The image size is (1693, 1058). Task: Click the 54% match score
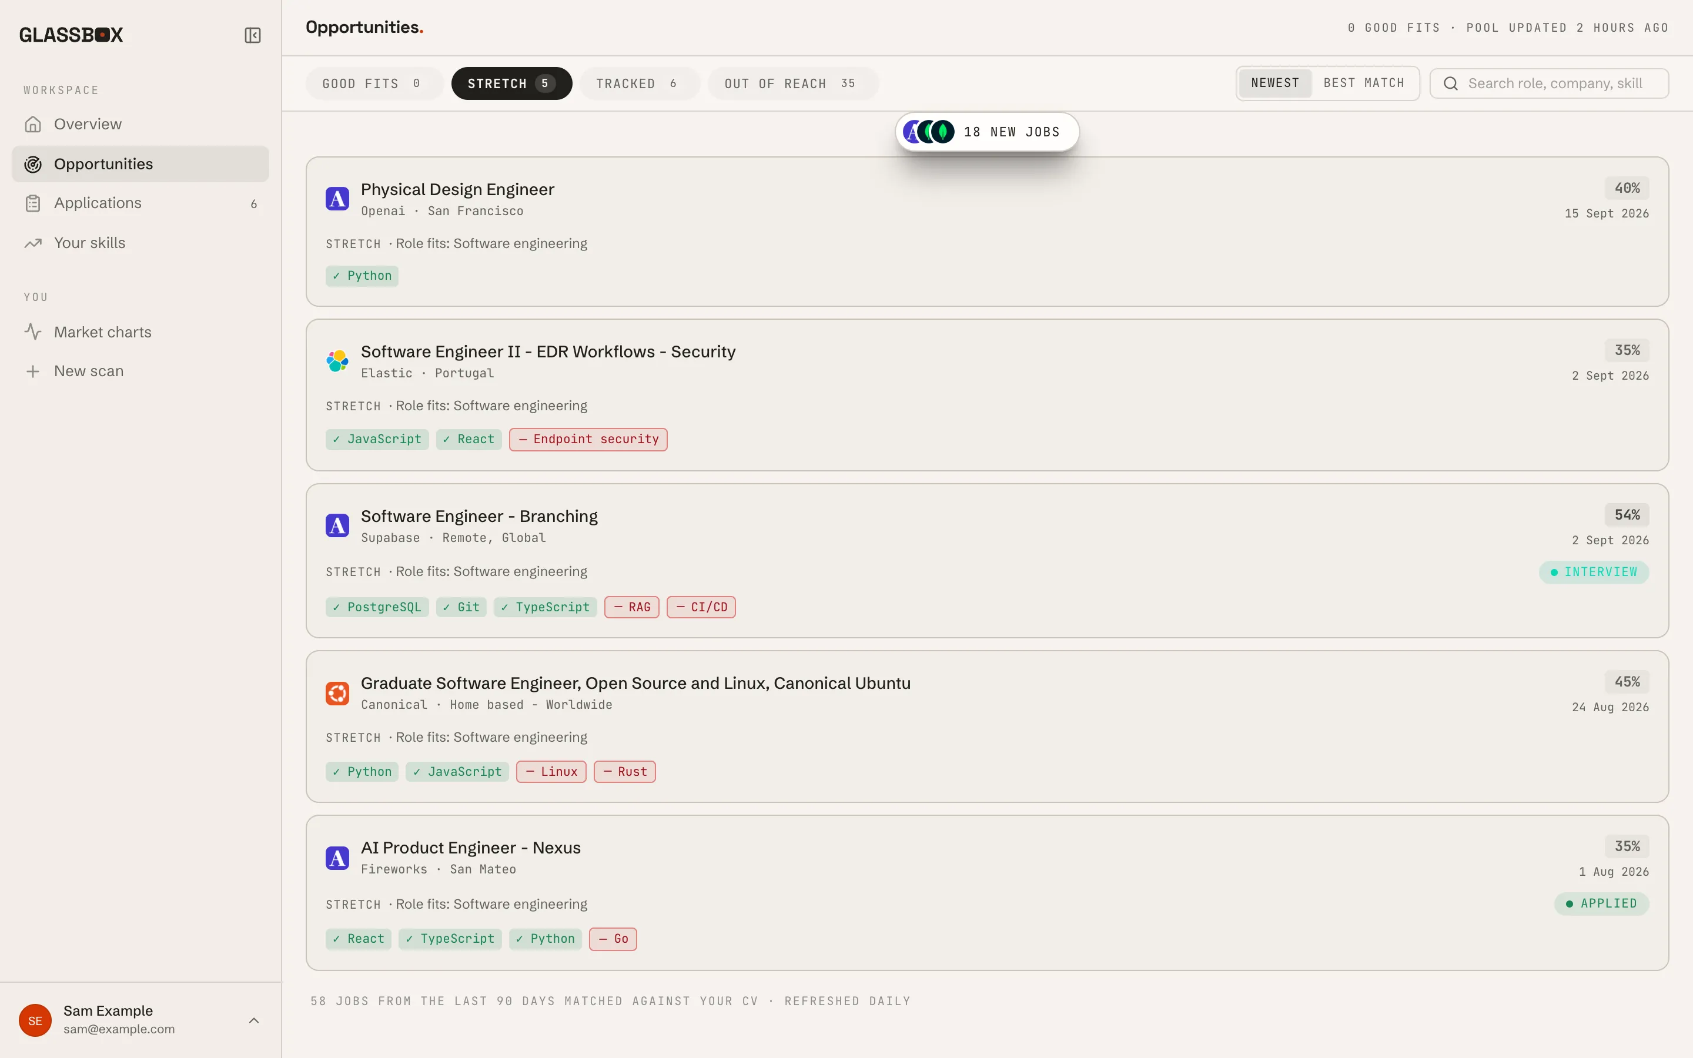click(x=1626, y=514)
